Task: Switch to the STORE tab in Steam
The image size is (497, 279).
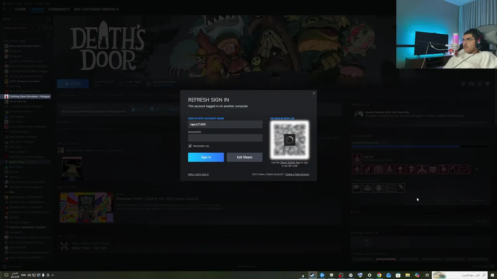Action: point(21,9)
